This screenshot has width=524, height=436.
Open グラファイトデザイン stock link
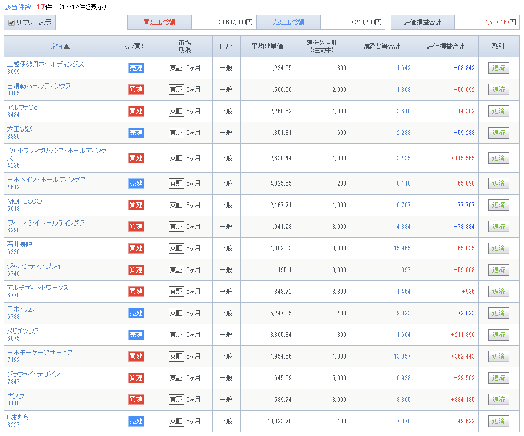(x=33, y=374)
